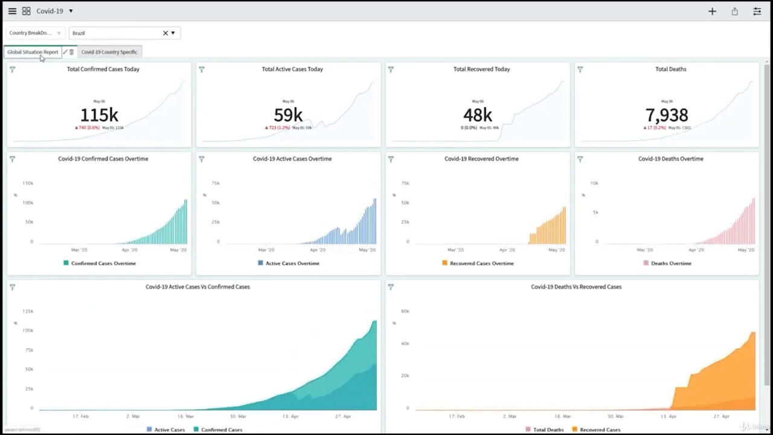Viewport: 773px width, 435px height.
Task: Expand the Country BreakDown filter dropdown
Action: click(x=59, y=33)
